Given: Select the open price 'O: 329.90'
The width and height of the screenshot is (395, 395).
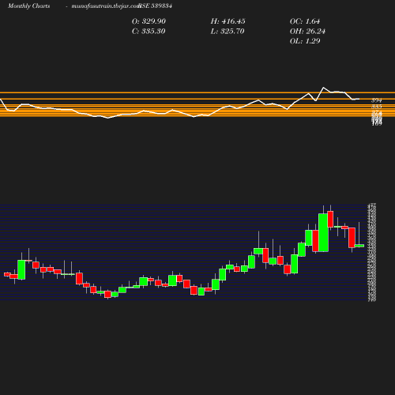Looking at the screenshot, I should point(149,21).
